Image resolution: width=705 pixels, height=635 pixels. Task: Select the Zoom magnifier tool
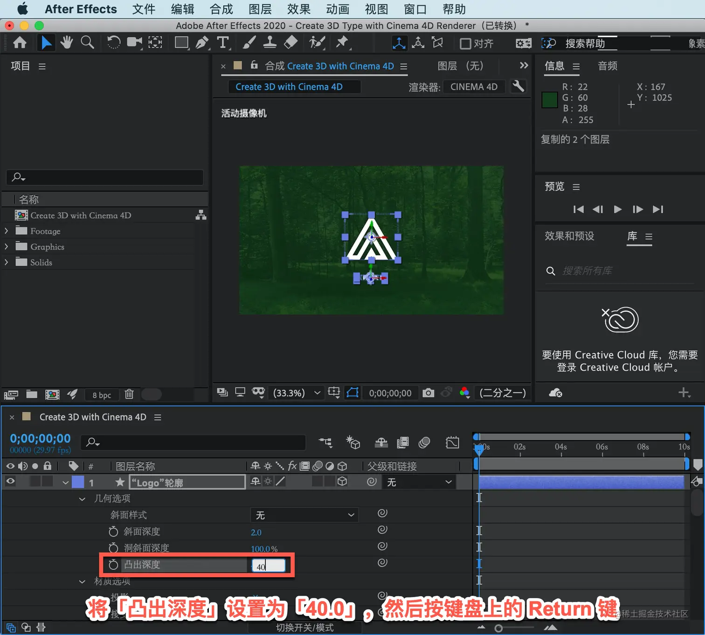[x=87, y=42]
